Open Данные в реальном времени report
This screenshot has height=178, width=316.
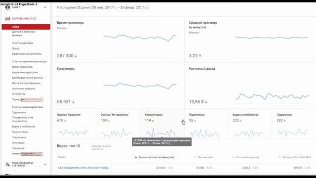23,34
